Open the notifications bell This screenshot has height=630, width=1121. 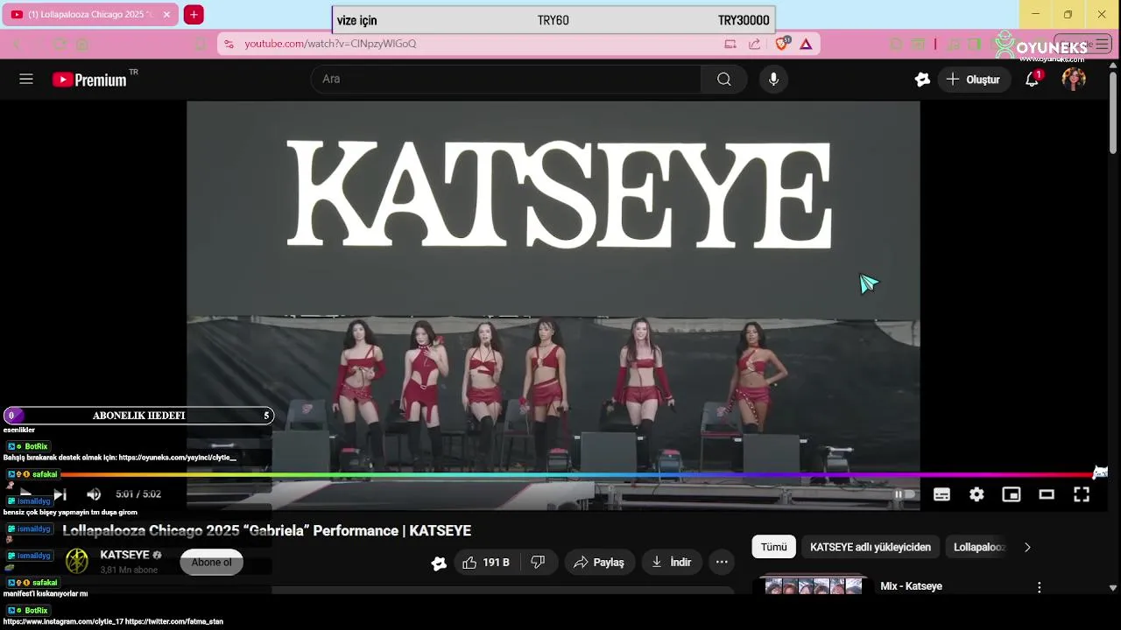click(1033, 79)
